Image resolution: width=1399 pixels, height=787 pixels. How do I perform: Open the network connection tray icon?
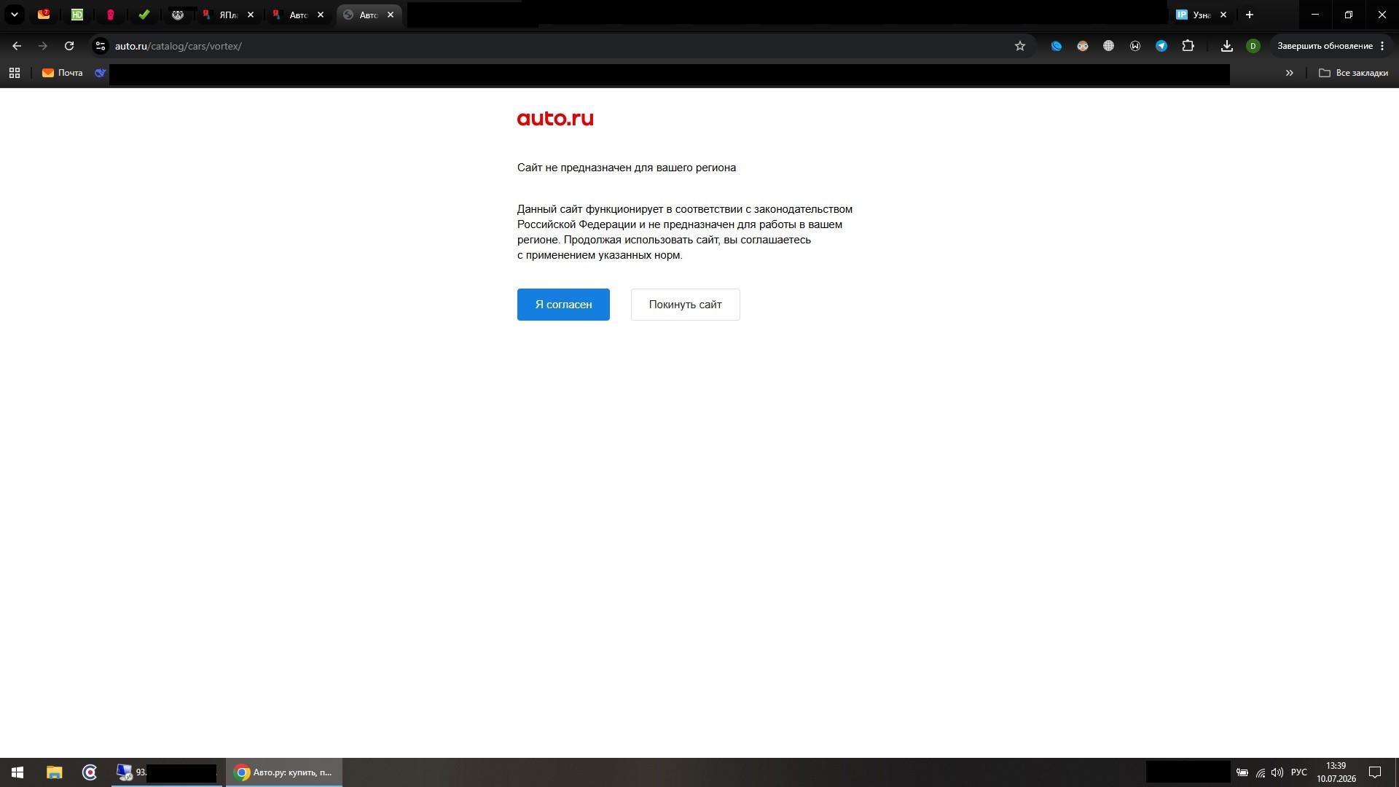coord(1260,772)
